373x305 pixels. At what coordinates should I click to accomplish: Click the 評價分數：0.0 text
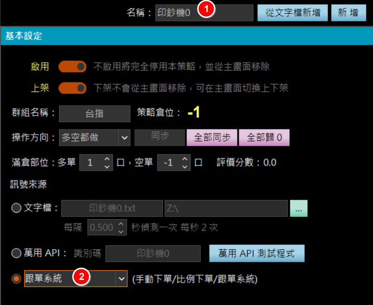247,162
